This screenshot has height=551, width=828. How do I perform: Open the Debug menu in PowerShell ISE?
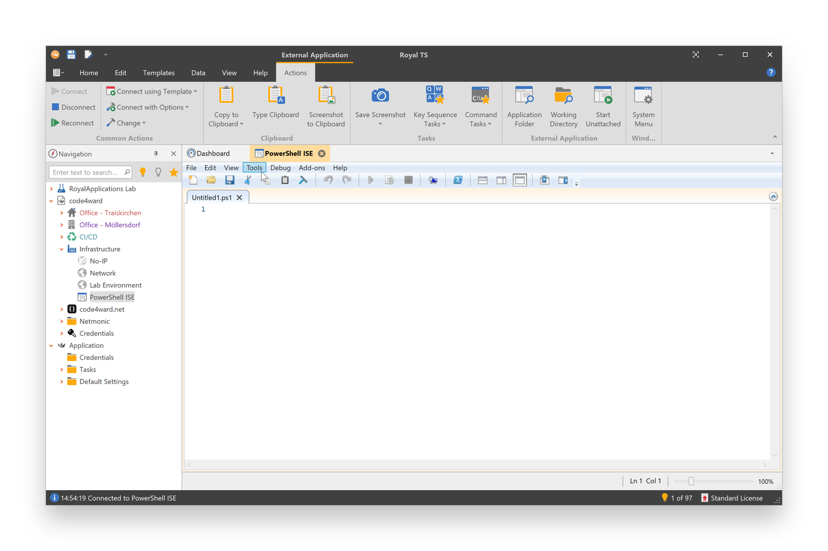point(280,168)
